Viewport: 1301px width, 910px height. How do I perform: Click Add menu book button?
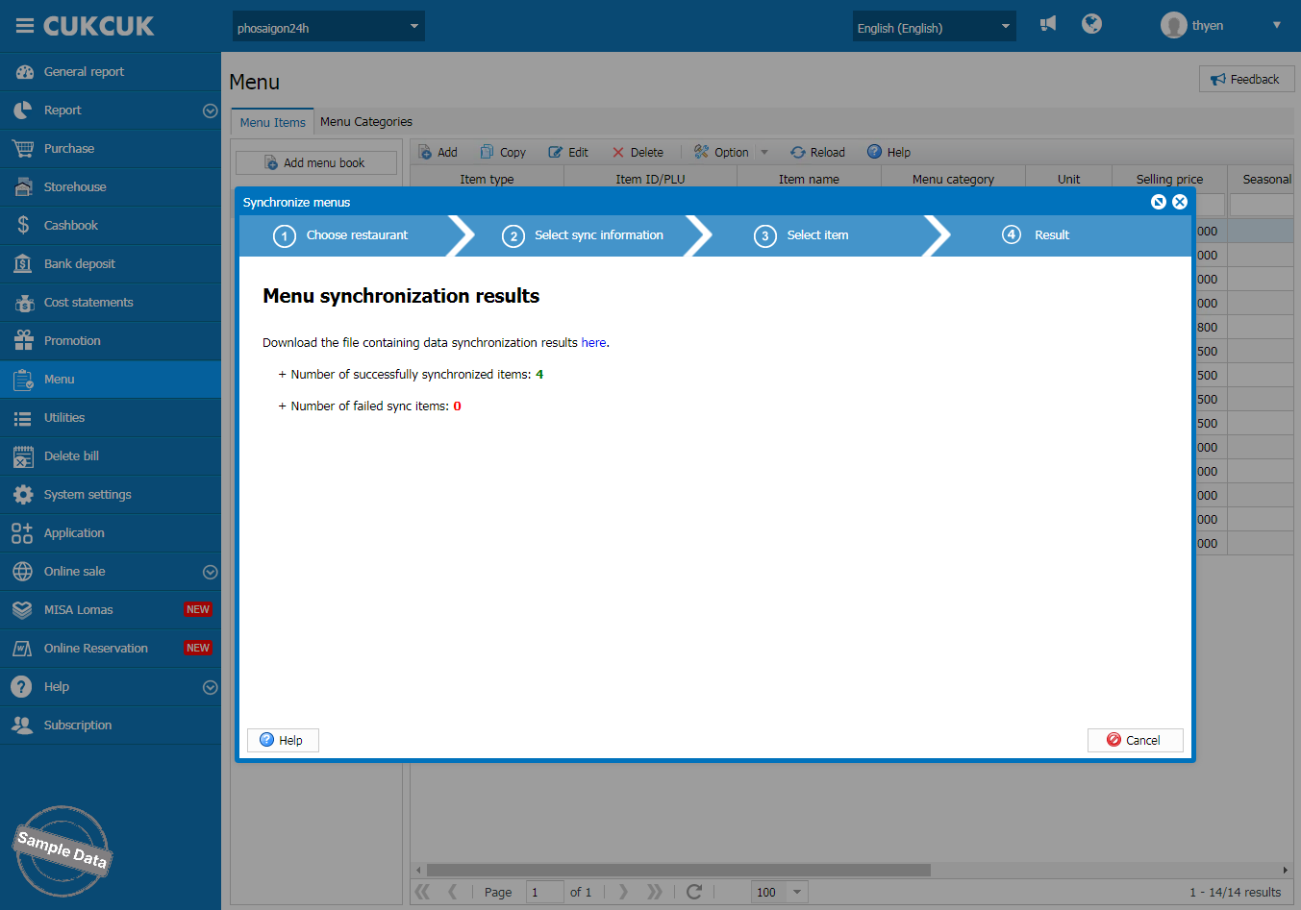[x=315, y=163]
